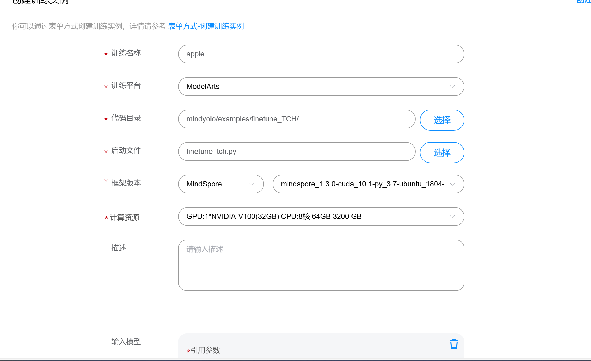The width and height of the screenshot is (591, 361).
Task: Click the 创建训练实例 page heading
Action: coord(41,2)
